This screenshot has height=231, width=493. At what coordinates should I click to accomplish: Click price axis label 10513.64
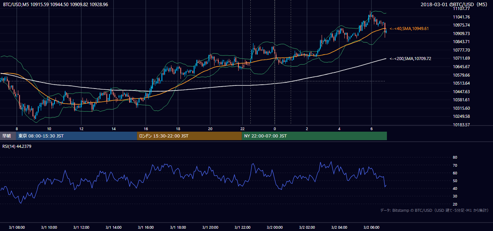point(461,83)
